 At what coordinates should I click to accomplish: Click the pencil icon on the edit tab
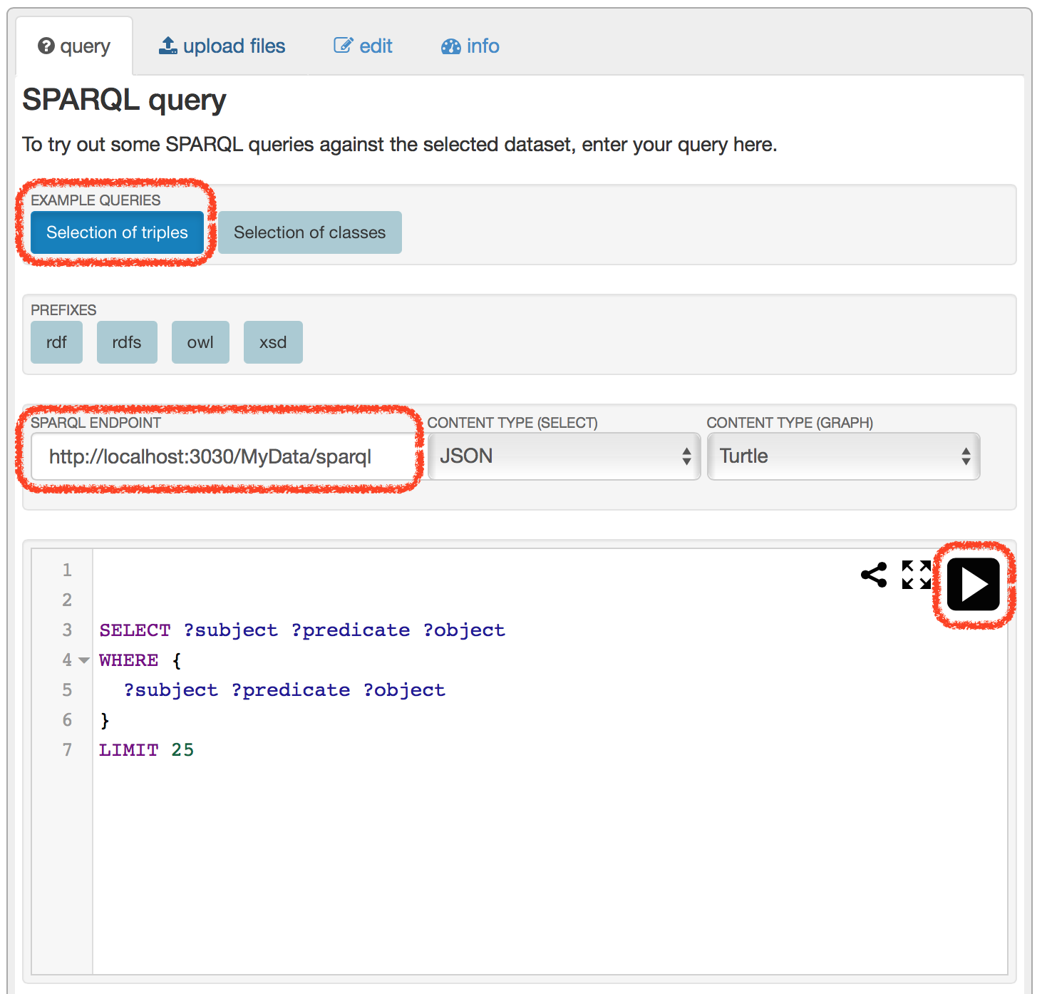coord(343,44)
